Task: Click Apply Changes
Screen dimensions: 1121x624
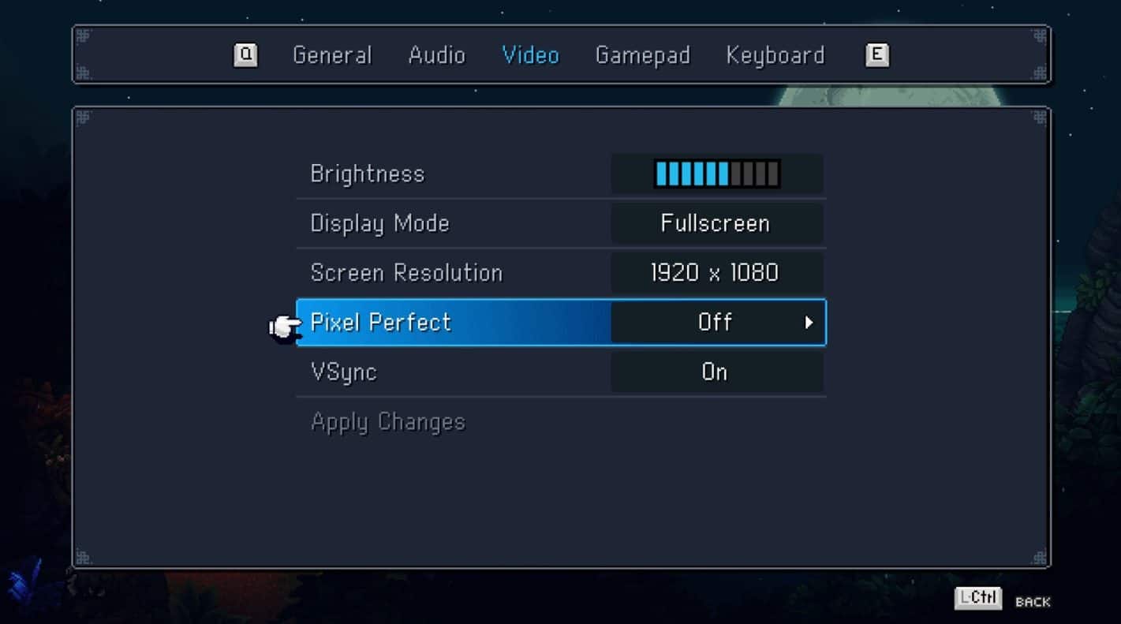Action: pyautogui.click(x=388, y=423)
